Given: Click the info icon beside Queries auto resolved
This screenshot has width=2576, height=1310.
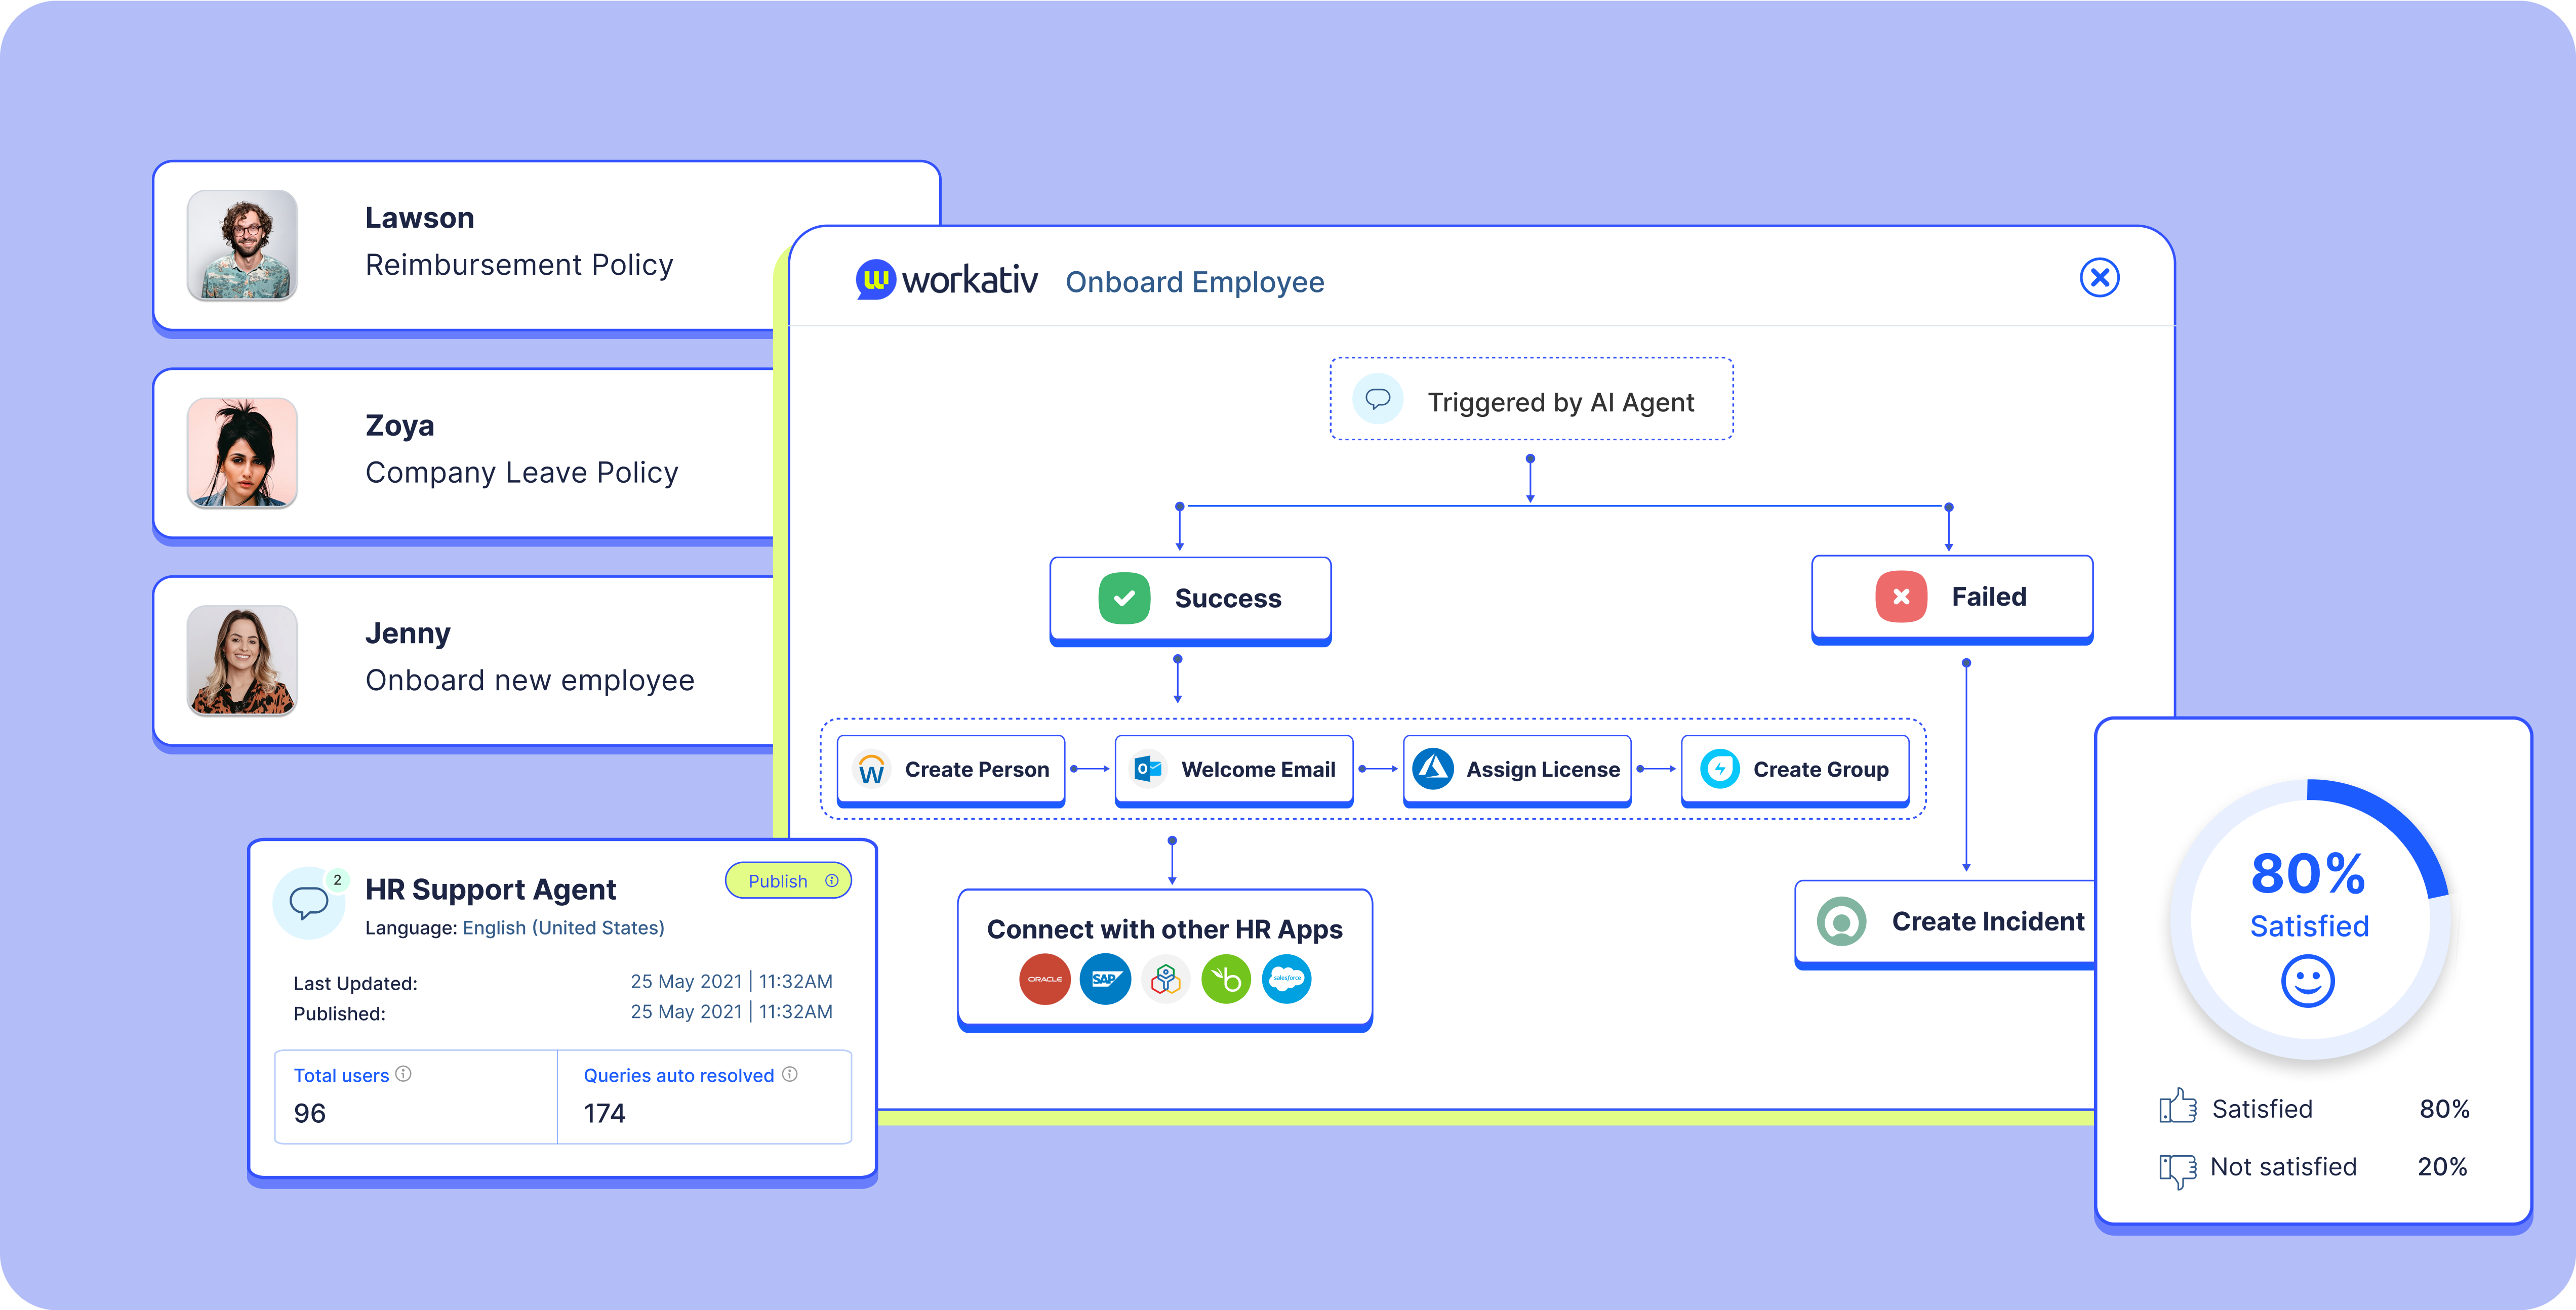Looking at the screenshot, I should (790, 1074).
